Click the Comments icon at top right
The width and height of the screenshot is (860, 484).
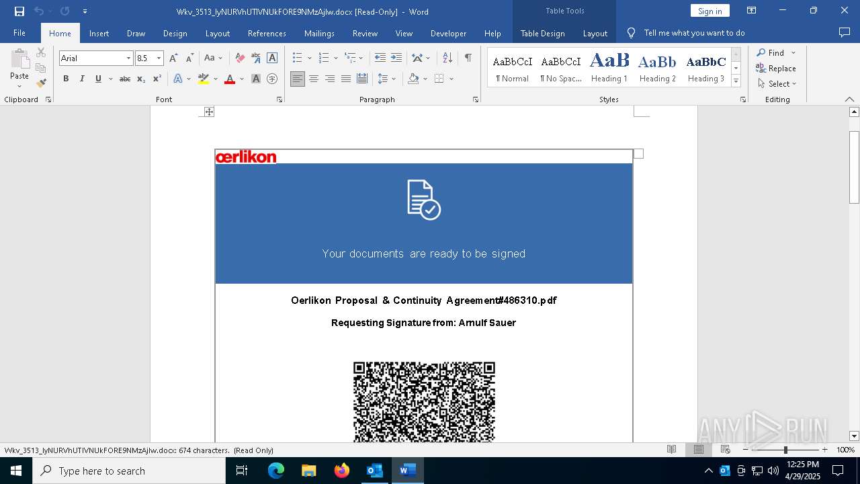click(845, 32)
